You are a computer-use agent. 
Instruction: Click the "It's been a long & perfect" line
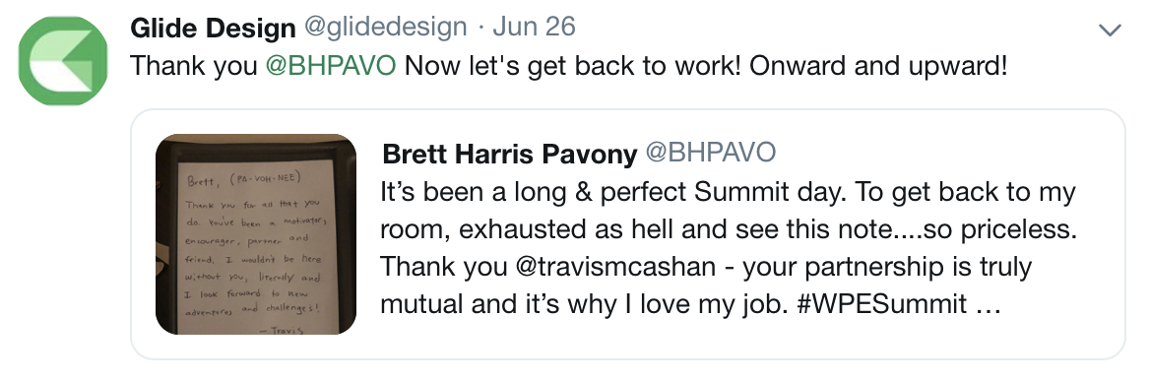point(534,193)
